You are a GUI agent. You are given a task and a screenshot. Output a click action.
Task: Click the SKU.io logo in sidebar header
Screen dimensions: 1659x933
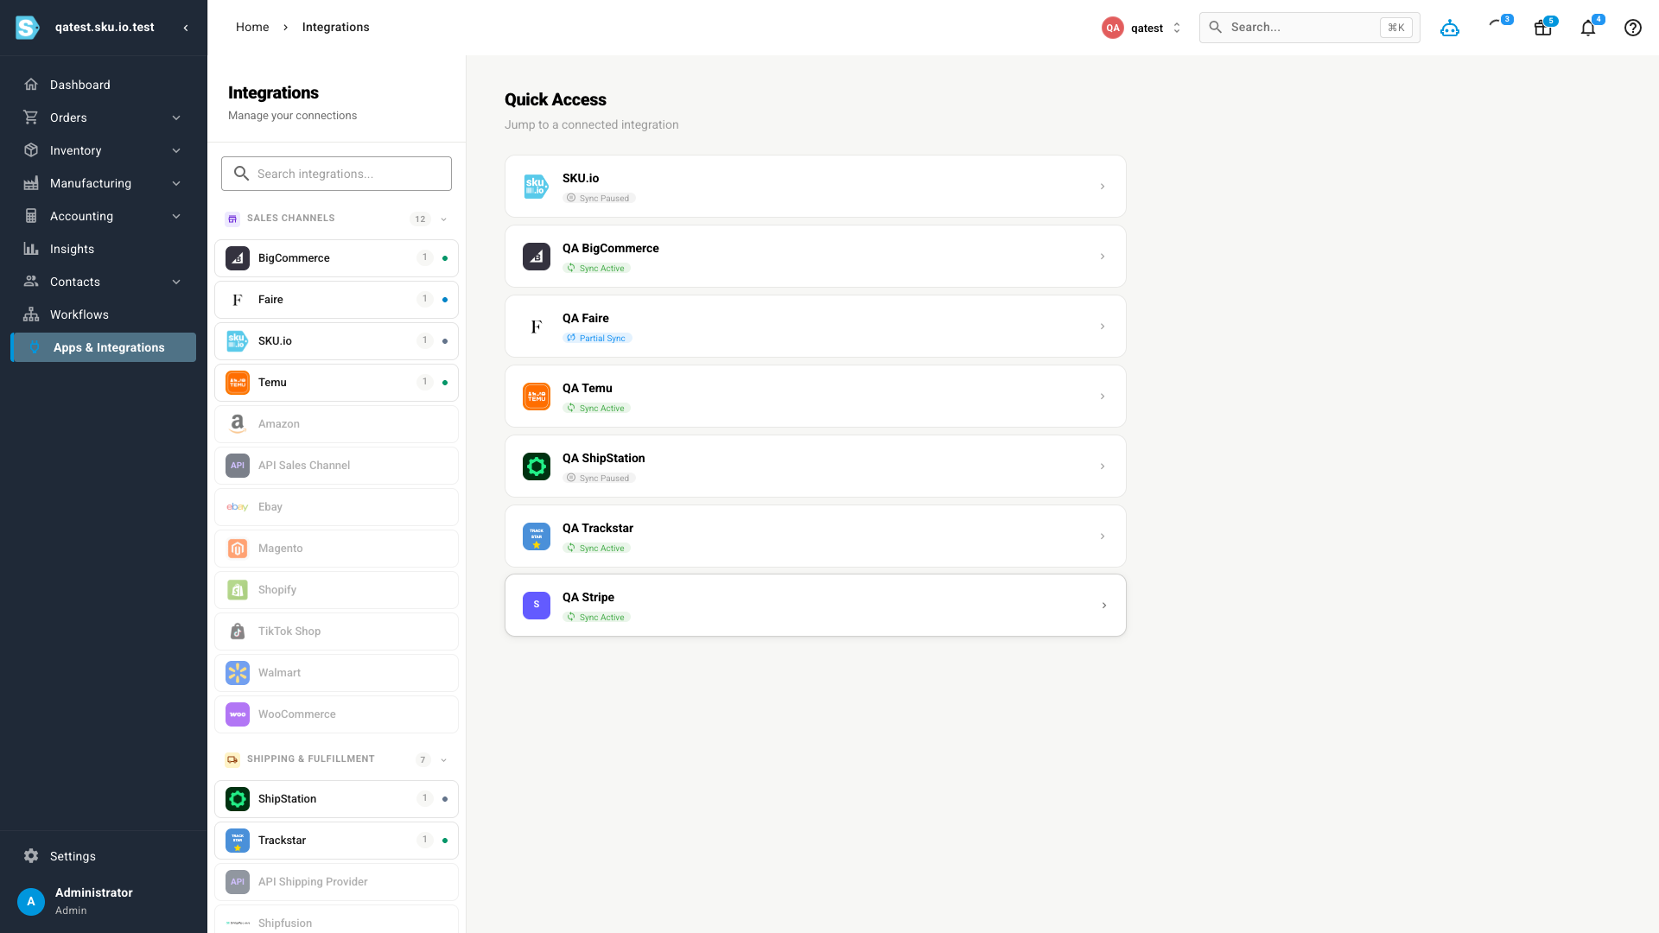coord(28,28)
